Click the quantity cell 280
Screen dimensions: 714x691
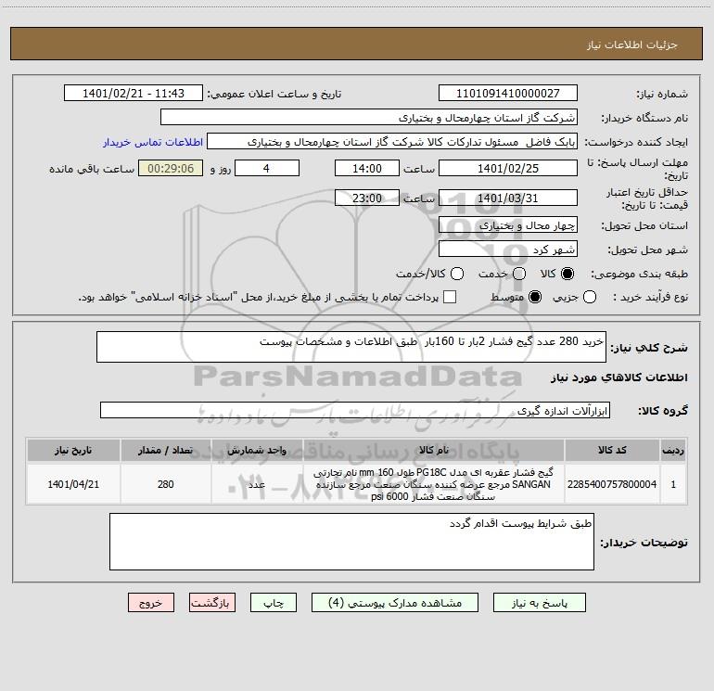(x=166, y=484)
